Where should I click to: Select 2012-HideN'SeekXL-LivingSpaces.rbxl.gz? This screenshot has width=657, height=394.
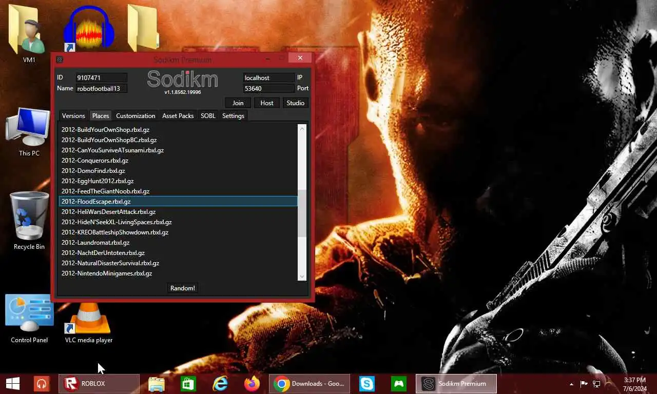[x=178, y=222]
